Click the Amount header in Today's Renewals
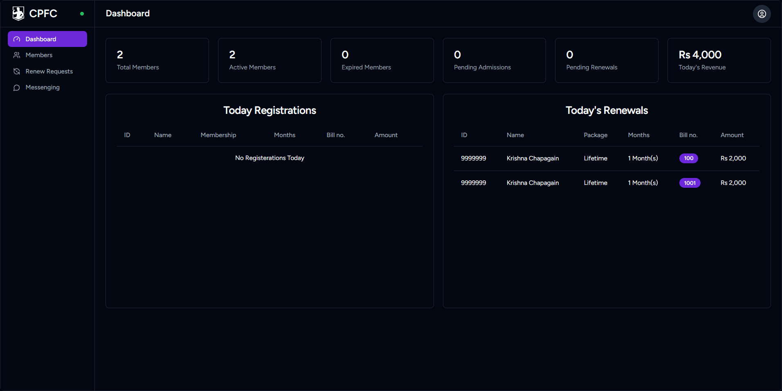 click(732, 135)
